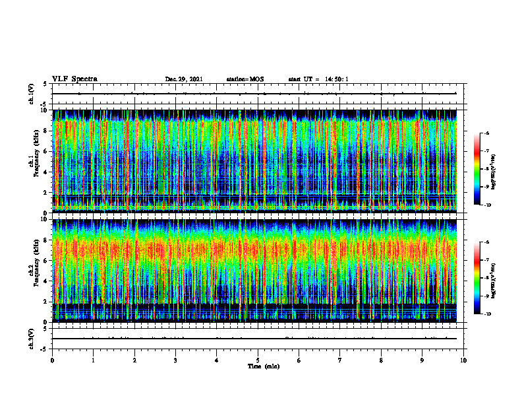The width and height of the screenshot is (522, 404).
Task: Click time axis tick label "5"
Action: [258, 360]
